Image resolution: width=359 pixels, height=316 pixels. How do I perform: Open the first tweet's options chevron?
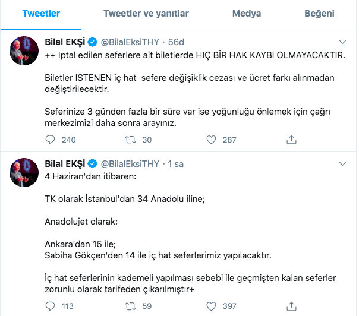click(x=343, y=42)
